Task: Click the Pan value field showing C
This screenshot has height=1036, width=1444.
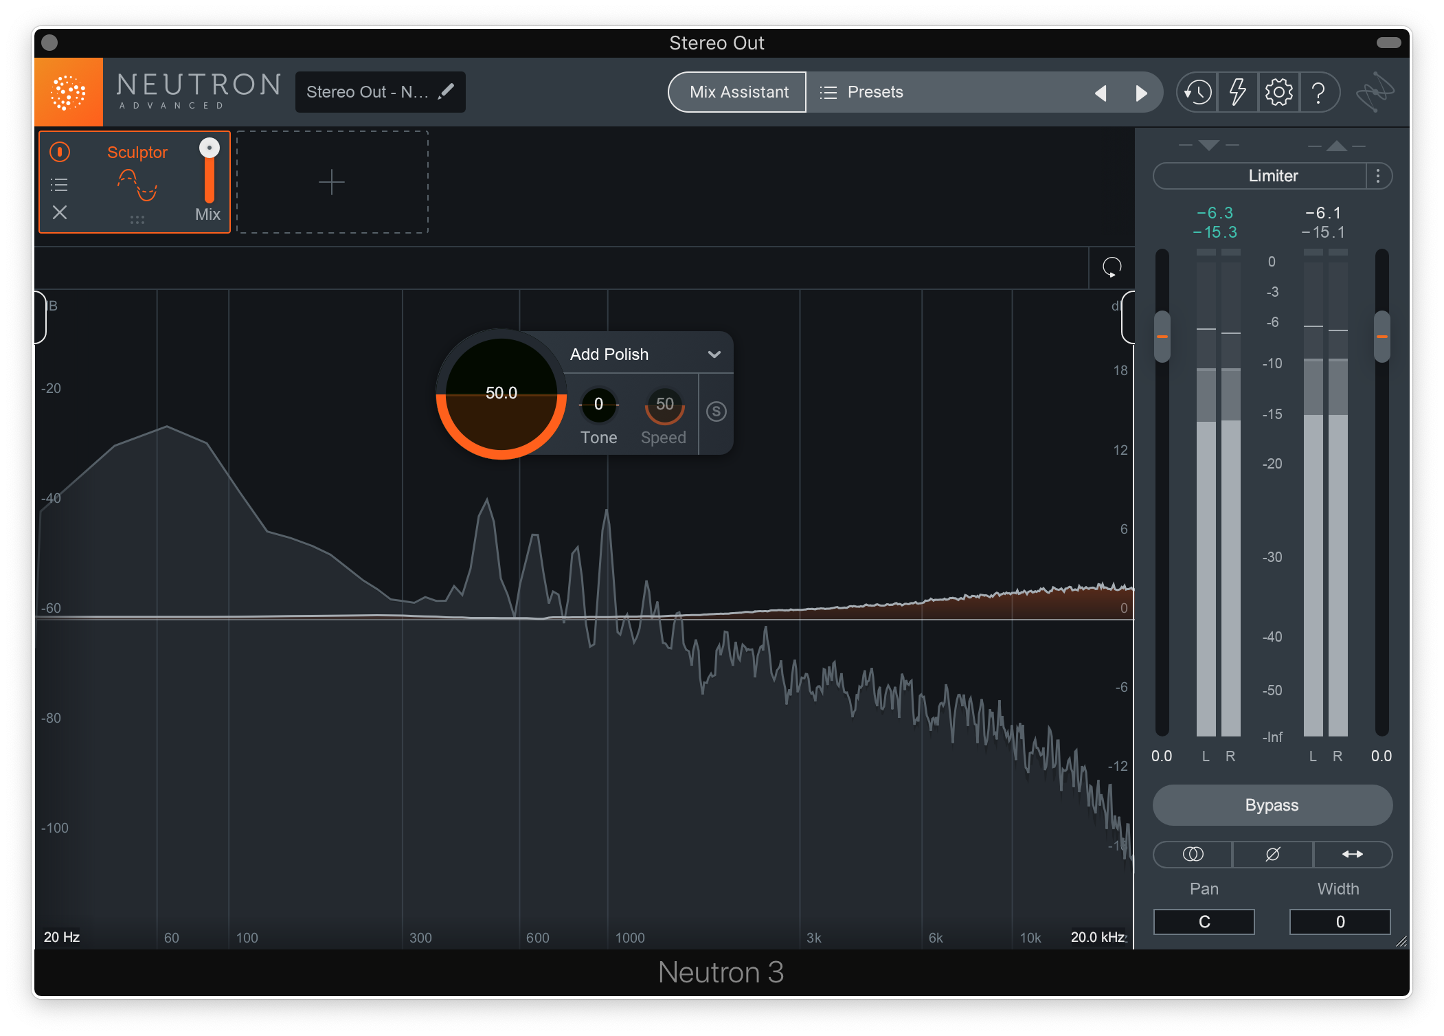Action: (x=1204, y=922)
